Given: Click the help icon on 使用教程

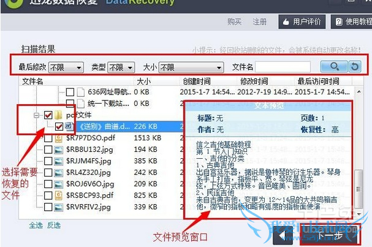Looking at the screenshot, I should coord(339,22).
